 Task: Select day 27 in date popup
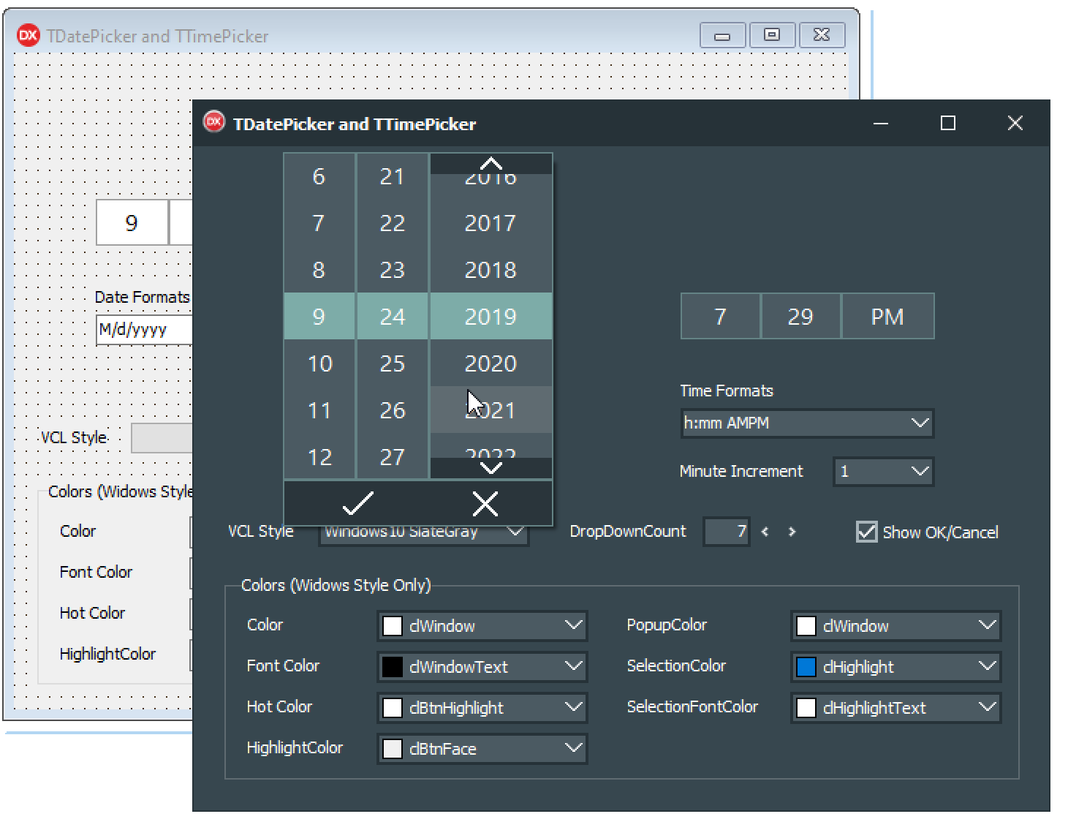click(x=393, y=457)
